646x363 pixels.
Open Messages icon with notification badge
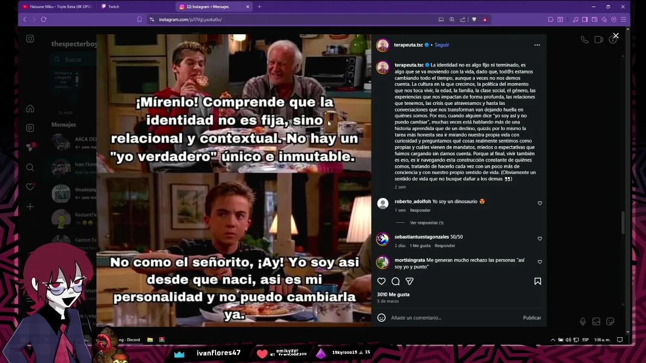30,147
